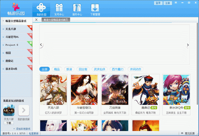Select 新水浒Q传 in the sidebar list
Screen dimensions: 199x136
pos(16,69)
